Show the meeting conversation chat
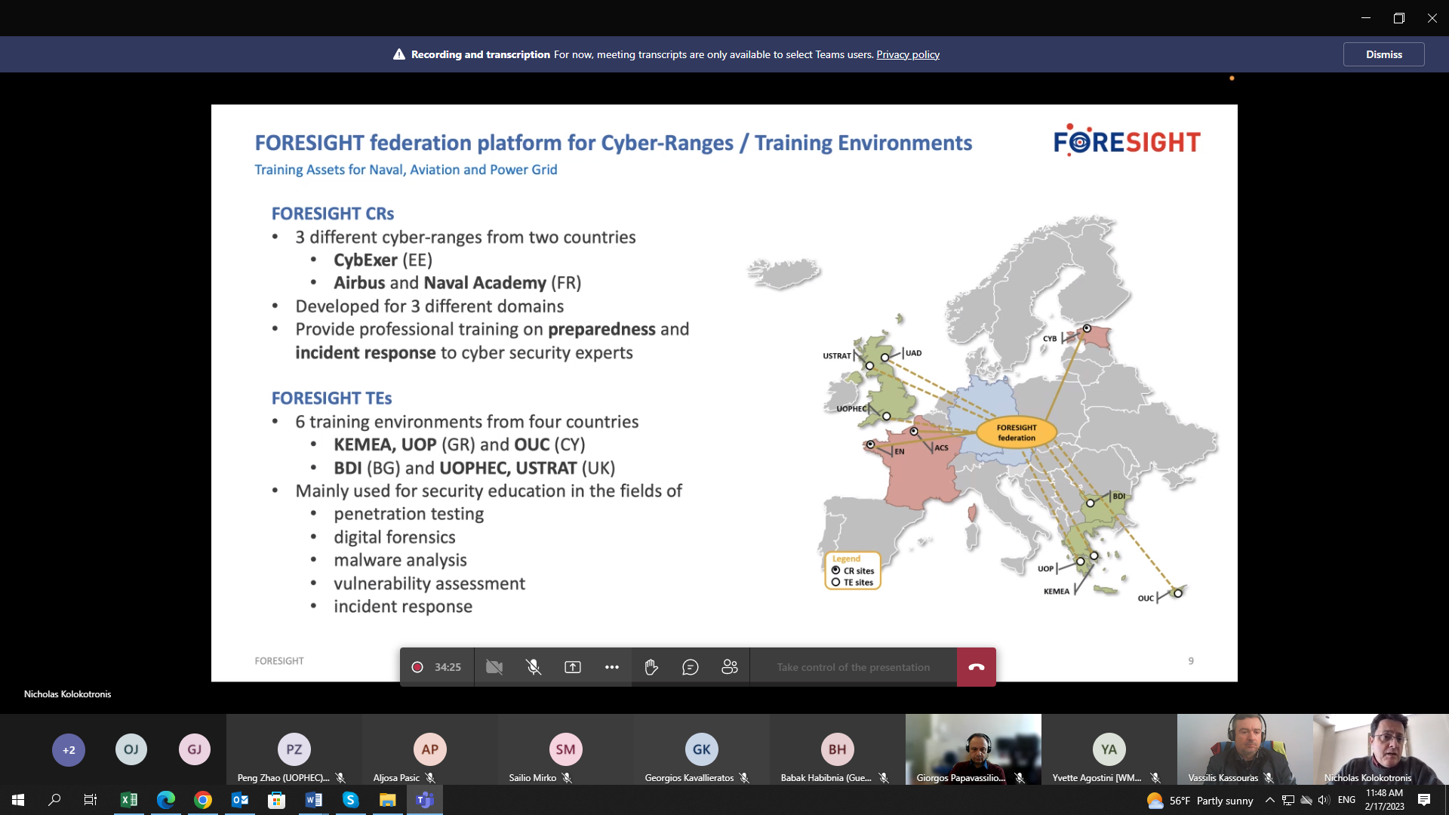Image resolution: width=1449 pixels, height=815 pixels. pos(691,667)
